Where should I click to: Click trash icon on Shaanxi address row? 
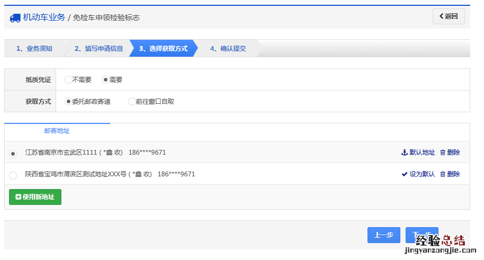443,174
